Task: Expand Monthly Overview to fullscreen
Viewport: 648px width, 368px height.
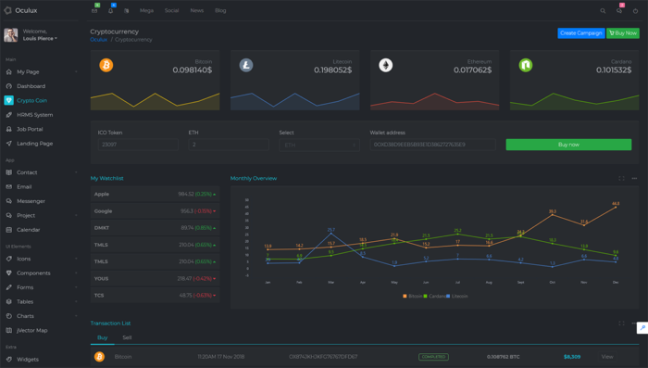Action: pyautogui.click(x=621, y=178)
